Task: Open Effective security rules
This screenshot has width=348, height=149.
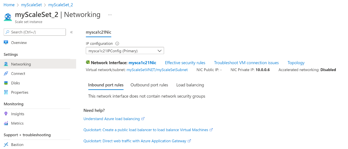Action: [x=185, y=63]
